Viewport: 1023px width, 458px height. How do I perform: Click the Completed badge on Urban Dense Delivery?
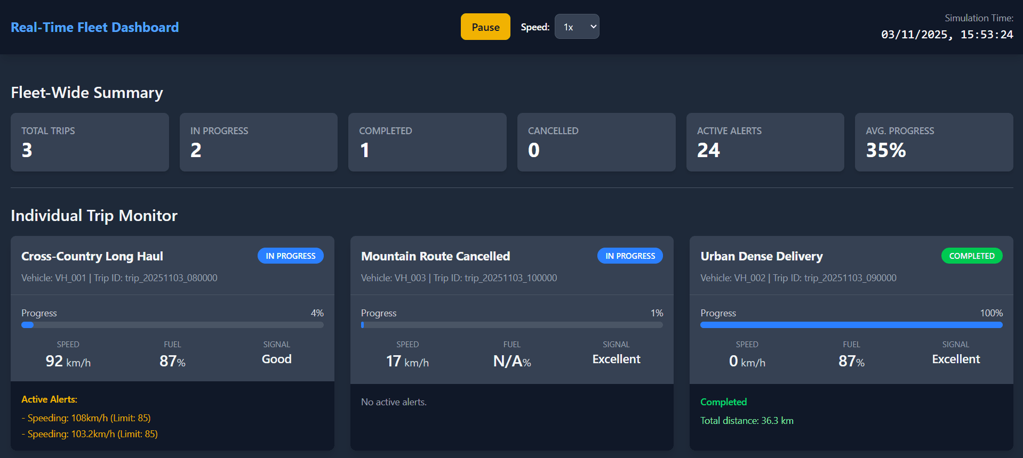point(972,256)
